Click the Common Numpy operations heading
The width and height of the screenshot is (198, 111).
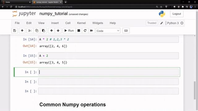[73, 105]
